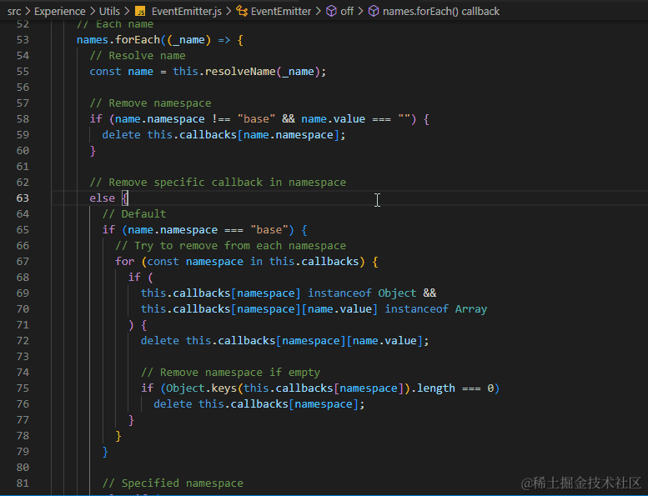The image size is (648, 496).
Task: Expand chevron after Utils breadcrumb
Action: tap(127, 11)
